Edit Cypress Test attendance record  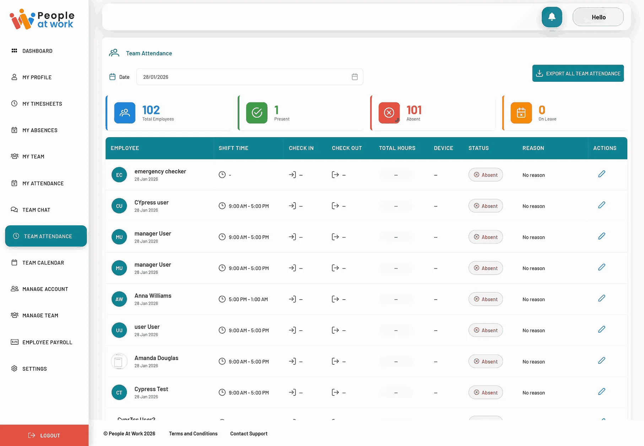click(601, 392)
